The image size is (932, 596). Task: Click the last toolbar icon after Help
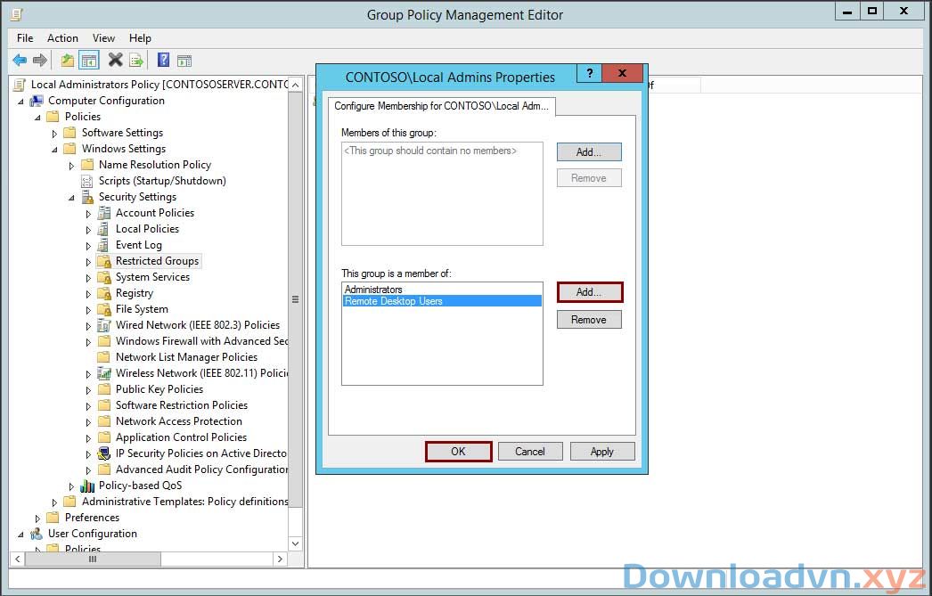(184, 60)
